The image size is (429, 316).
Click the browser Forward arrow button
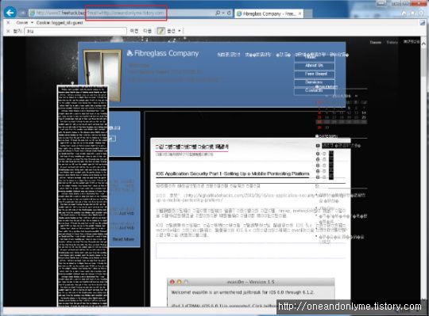click(x=22, y=13)
